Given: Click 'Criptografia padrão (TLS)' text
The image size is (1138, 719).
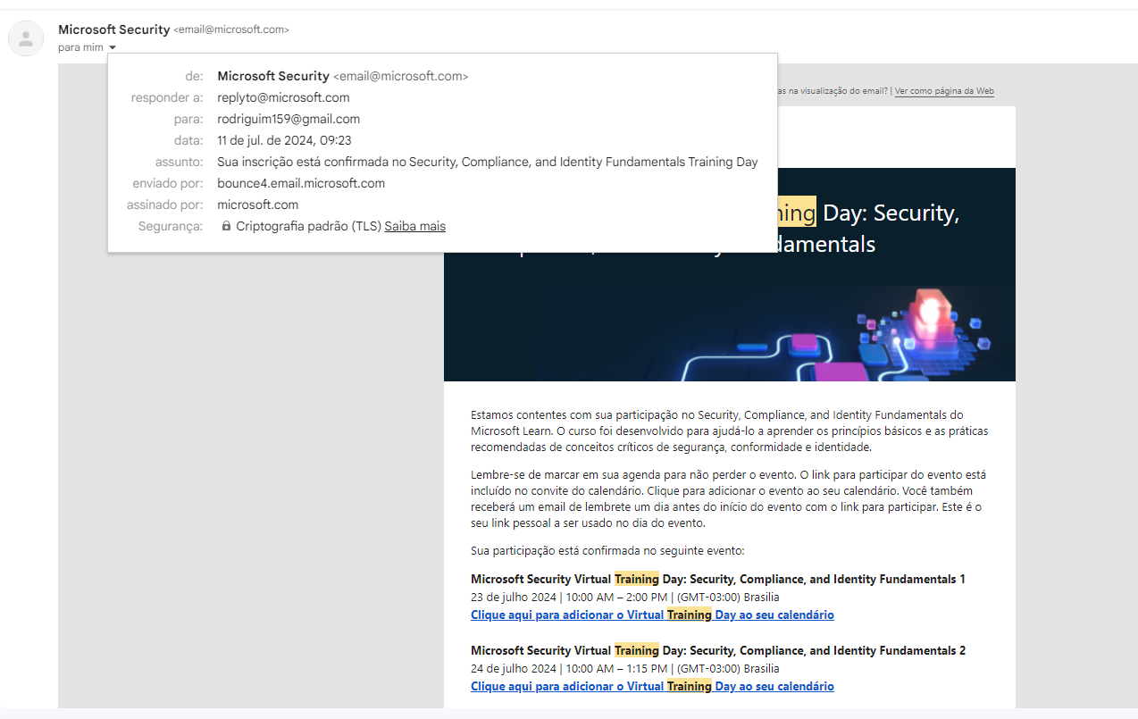Looking at the screenshot, I should click(x=308, y=226).
